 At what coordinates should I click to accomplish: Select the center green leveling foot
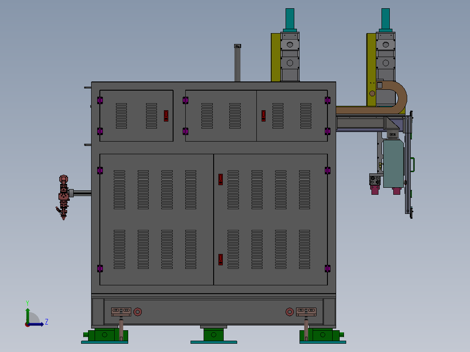[214, 334]
